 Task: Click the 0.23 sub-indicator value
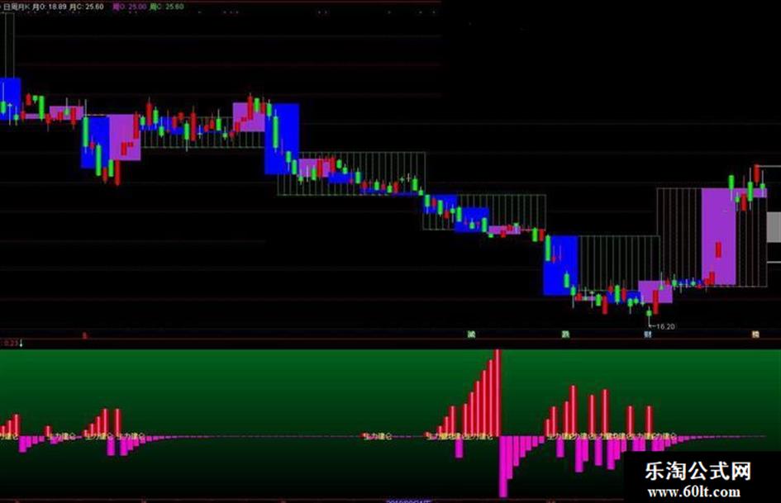pyautogui.click(x=11, y=343)
